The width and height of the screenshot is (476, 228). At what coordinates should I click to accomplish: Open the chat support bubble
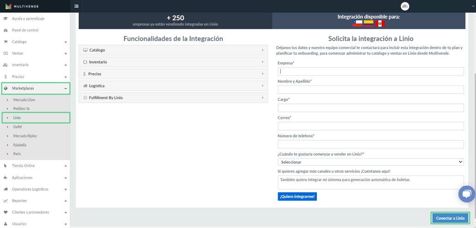pyautogui.click(x=467, y=194)
